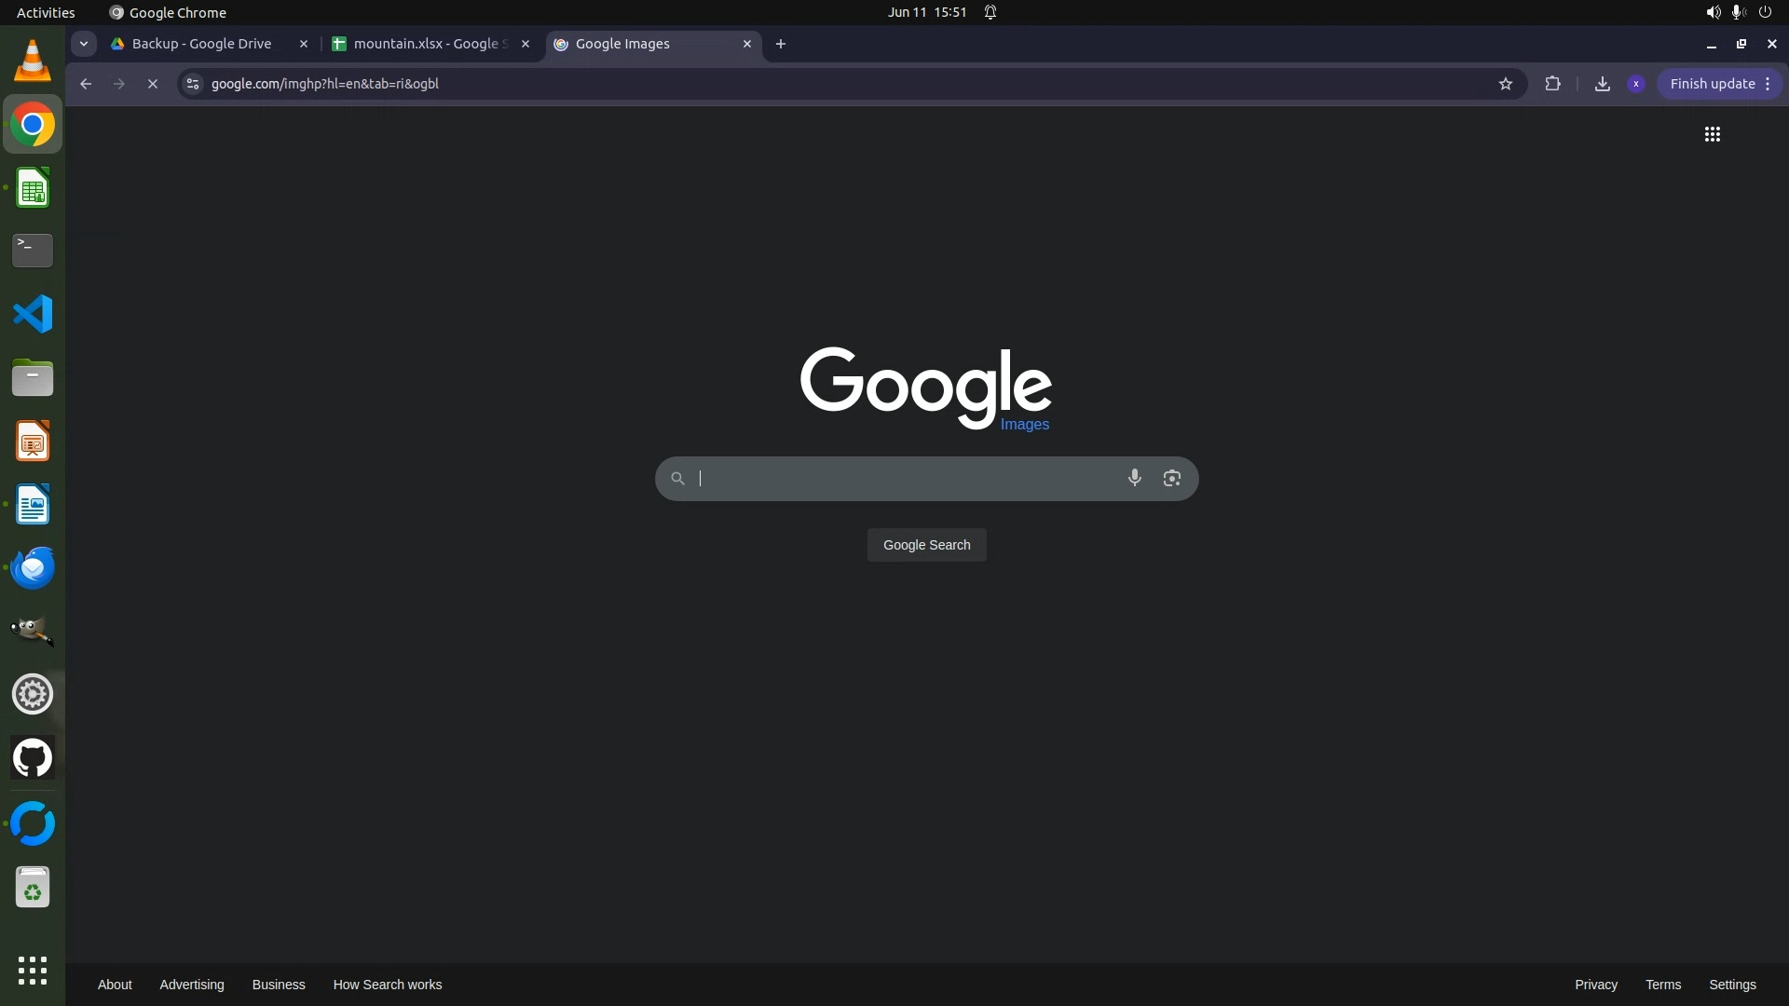
Task: Stop page loading with X button
Action: [x=153, y=84]
